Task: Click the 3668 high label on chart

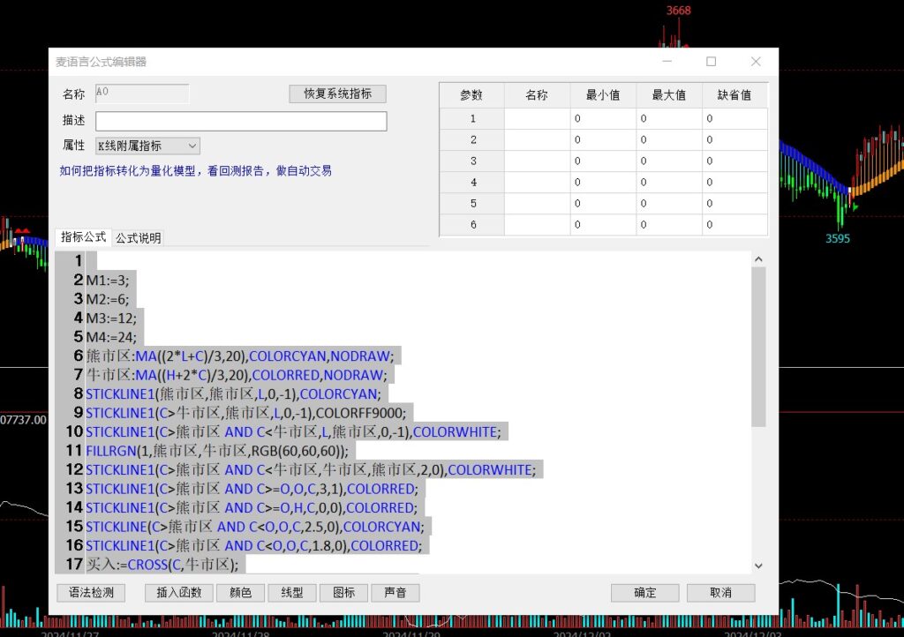Action: pyautogui.click(x=679, y=11)
